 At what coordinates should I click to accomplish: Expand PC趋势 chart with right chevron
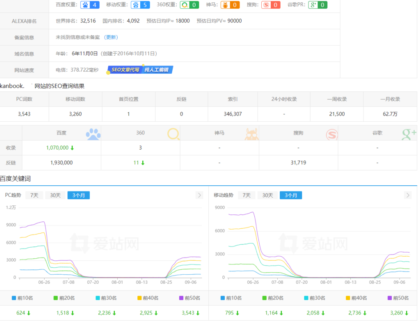(199, 196)
